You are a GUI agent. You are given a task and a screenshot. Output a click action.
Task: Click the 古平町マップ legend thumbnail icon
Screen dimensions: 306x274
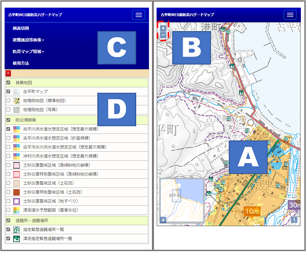[16, 92]
